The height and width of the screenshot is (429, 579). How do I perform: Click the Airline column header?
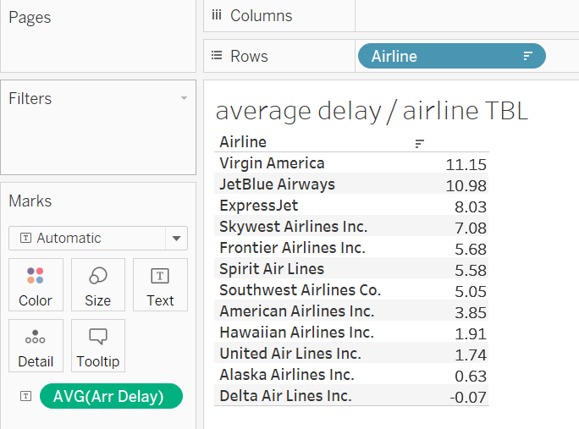(243, 142)
